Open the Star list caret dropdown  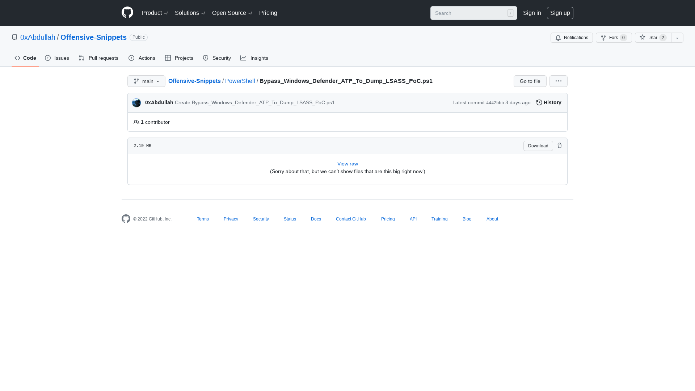tap(677, 38)
